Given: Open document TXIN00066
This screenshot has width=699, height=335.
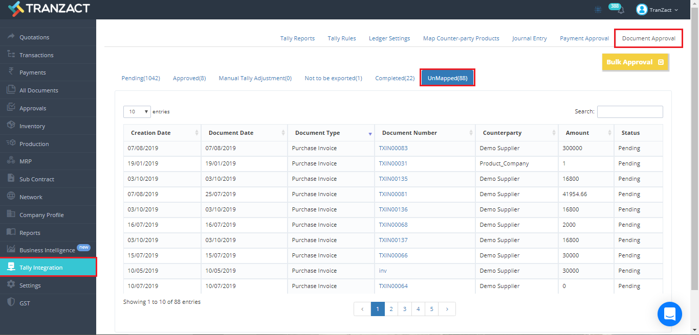Looking at the screenshot, I should tap(393, 255).
